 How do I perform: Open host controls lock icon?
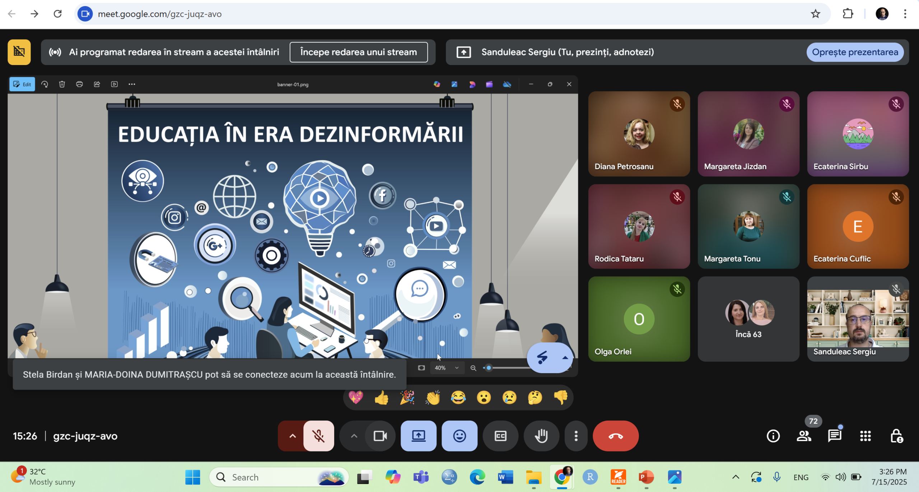[x=896, y=436]
